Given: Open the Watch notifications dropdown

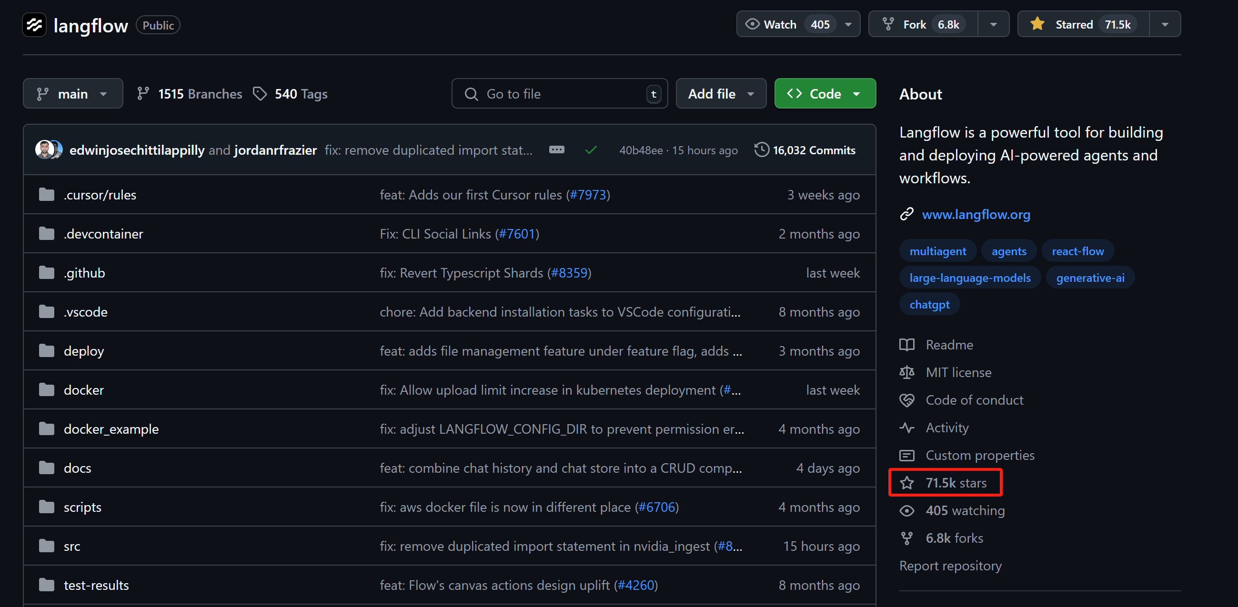Looking at the screenshot, I should (x=848, y=24).
